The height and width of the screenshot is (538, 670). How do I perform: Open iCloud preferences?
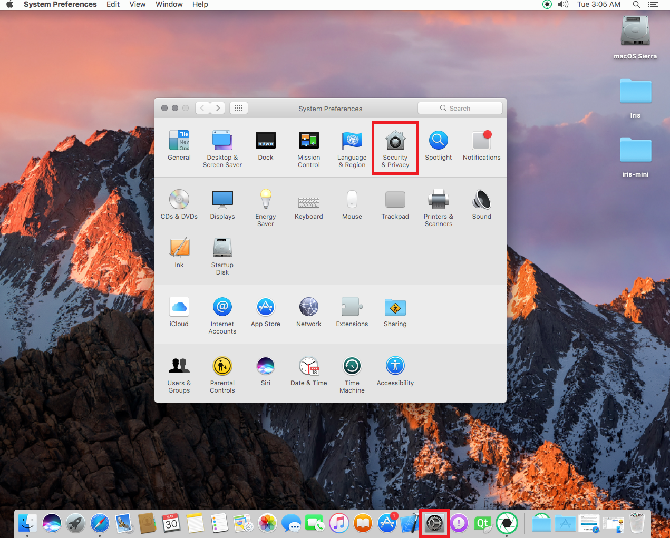click(179, 312)
